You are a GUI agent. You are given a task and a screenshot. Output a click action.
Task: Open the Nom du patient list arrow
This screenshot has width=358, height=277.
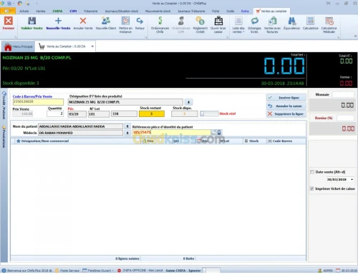127,126
